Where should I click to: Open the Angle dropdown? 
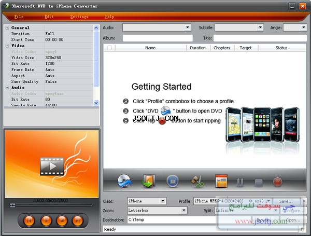click(x=303, y=27)
